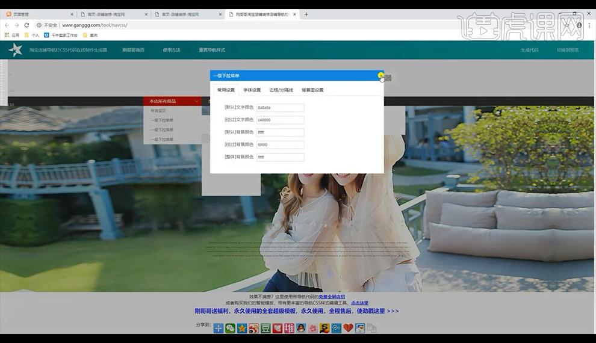Click the [默认]背景颜色 input field
Image resolution: width=596 pixels, height=343 pixels.
pos(280,132)
